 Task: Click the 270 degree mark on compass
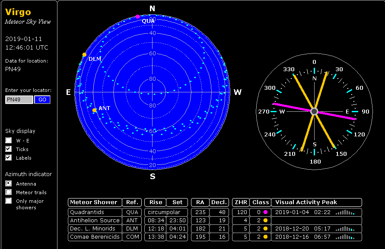(264, 112)
